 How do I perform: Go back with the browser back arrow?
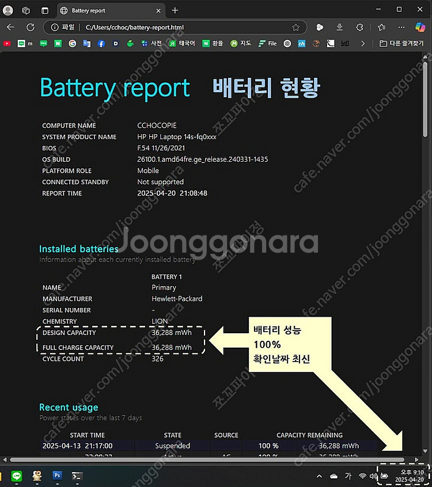coord(10,27)
